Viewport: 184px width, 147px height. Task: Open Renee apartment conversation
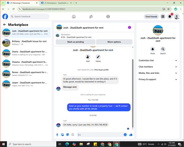coord(26,74)
